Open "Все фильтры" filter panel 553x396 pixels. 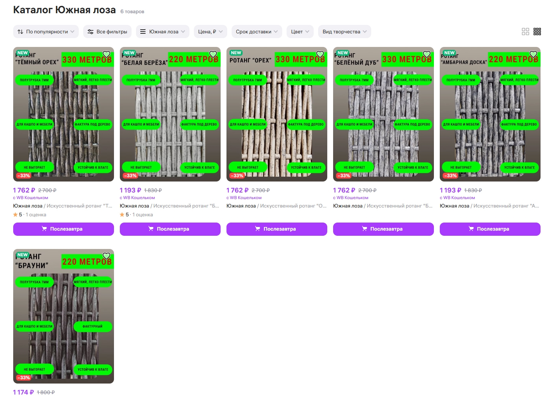107,32
